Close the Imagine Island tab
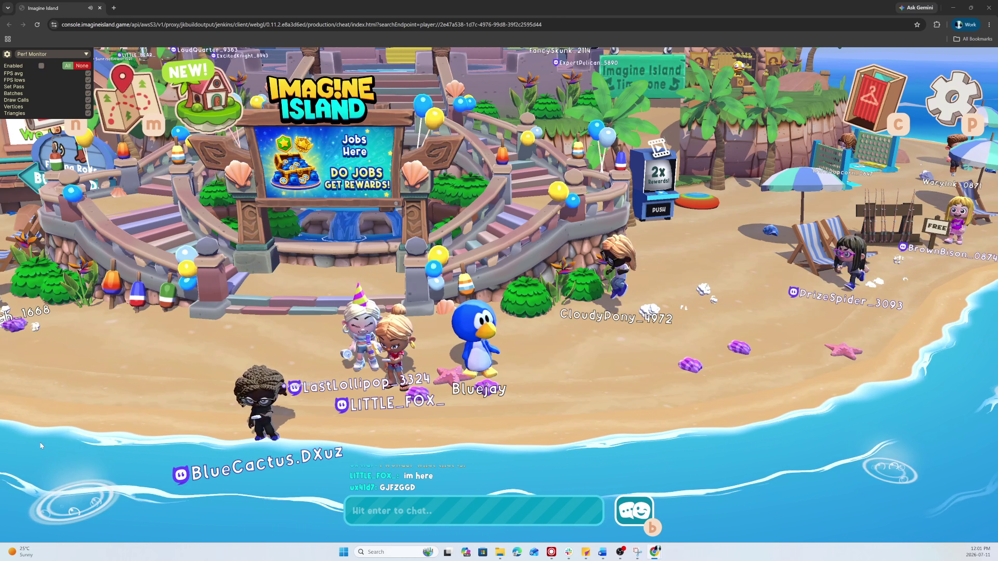This screenshot has height=561, width=998. [100, 8]
